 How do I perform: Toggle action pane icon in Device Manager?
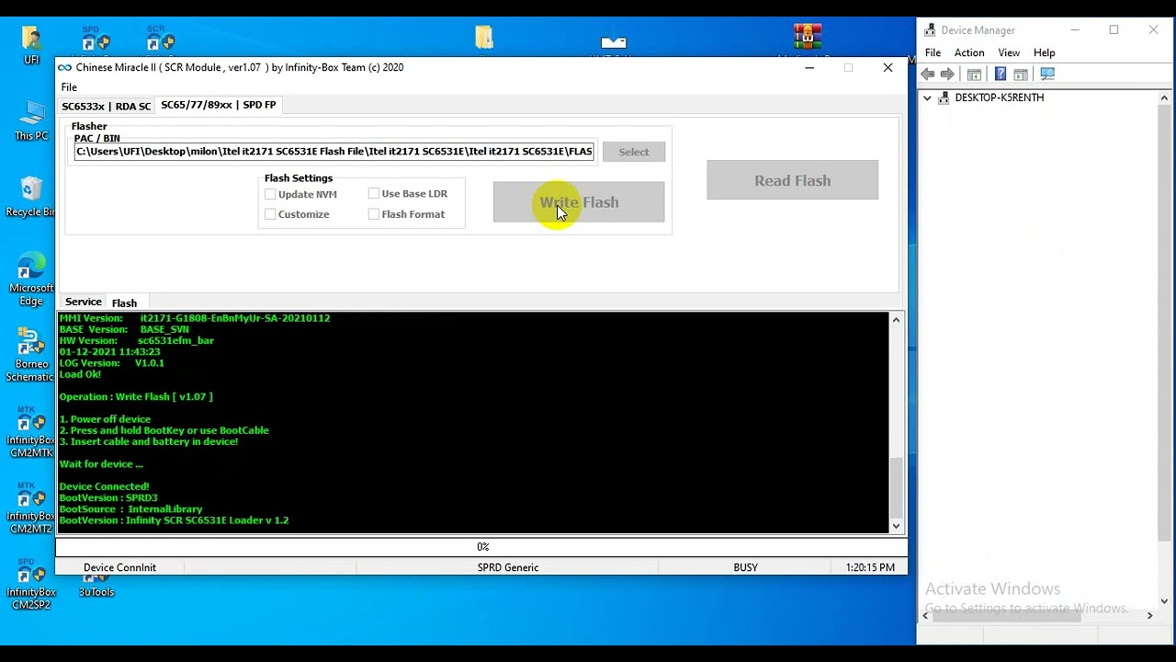1021,74
